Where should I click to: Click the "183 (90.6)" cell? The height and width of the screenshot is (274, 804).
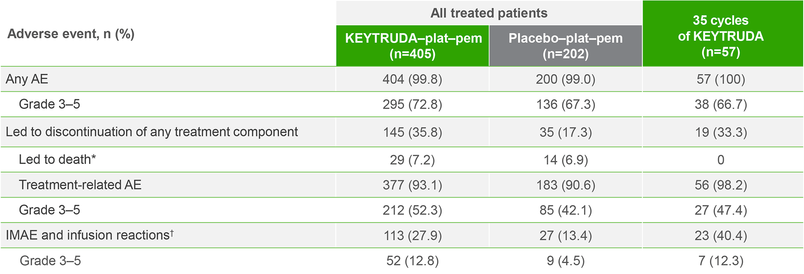566,185
